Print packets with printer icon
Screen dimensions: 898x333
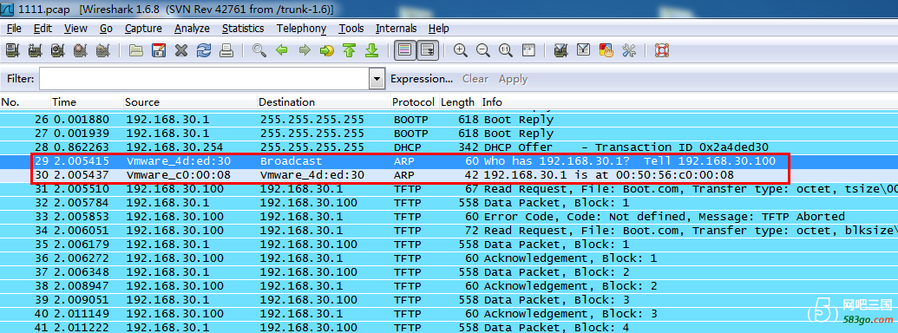click(226, 50)
